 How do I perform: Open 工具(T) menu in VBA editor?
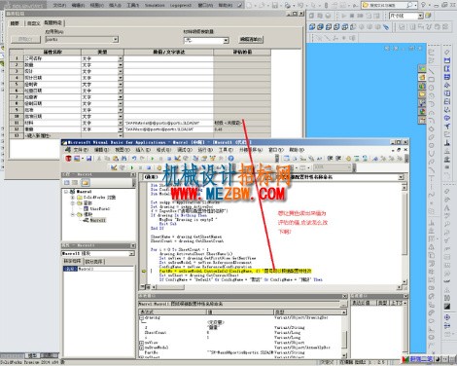point(226,150)
